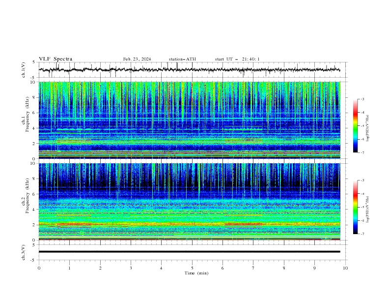This screenshot has width=389, height=301.
Task: Click the 'ch.3(V)' axis label
Action: [x=24, y=252]
